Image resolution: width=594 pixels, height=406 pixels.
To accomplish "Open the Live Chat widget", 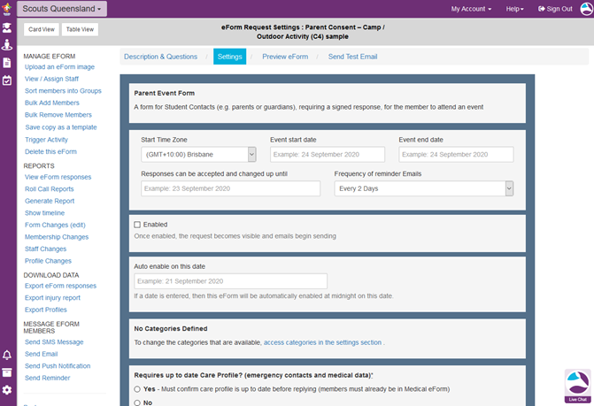I will (578, 386).
